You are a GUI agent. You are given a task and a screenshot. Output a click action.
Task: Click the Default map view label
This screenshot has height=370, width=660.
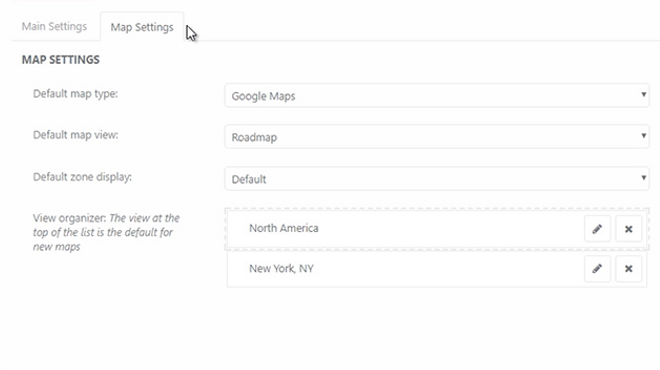coord(75,135)
